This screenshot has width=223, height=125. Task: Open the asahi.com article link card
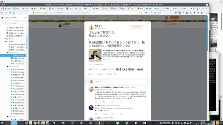tap(118, 55)
